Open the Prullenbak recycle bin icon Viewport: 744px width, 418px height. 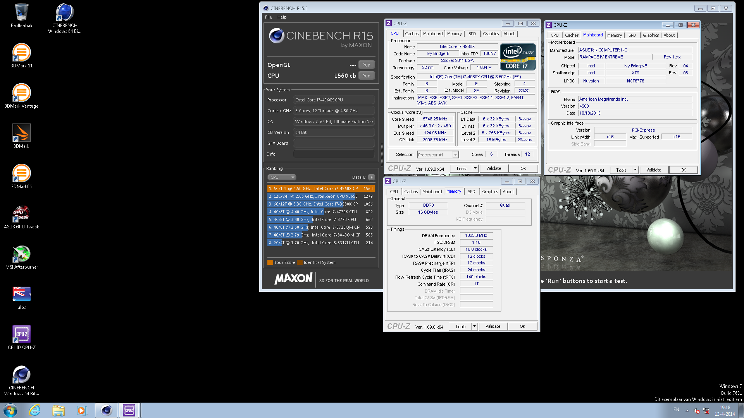point(21,16)
